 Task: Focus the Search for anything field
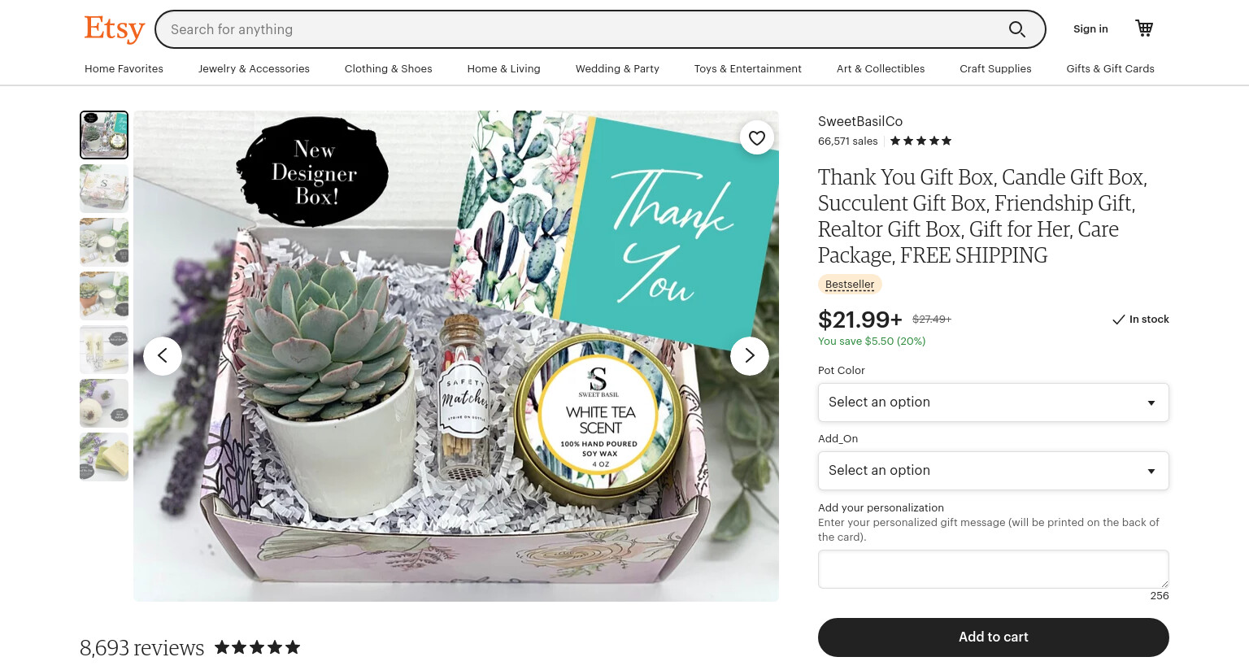581,29
